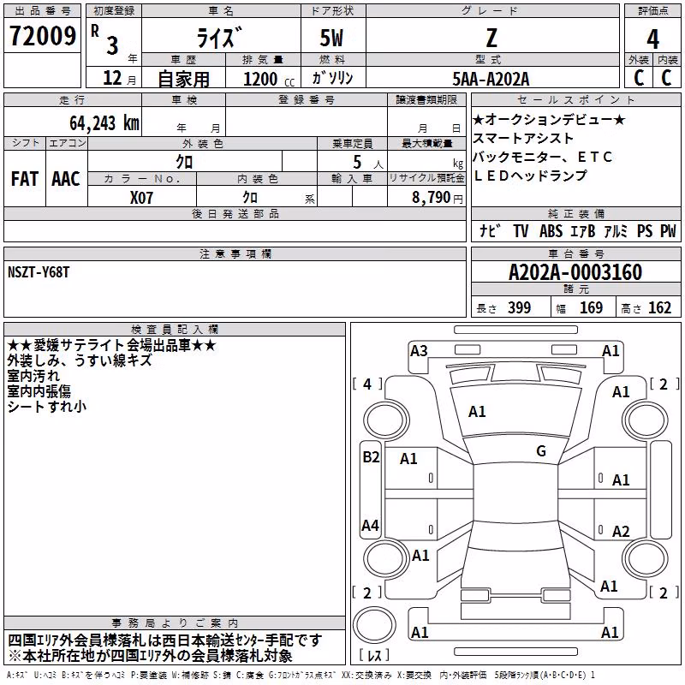Click inspector note 室内汚れ

(33, 376)
